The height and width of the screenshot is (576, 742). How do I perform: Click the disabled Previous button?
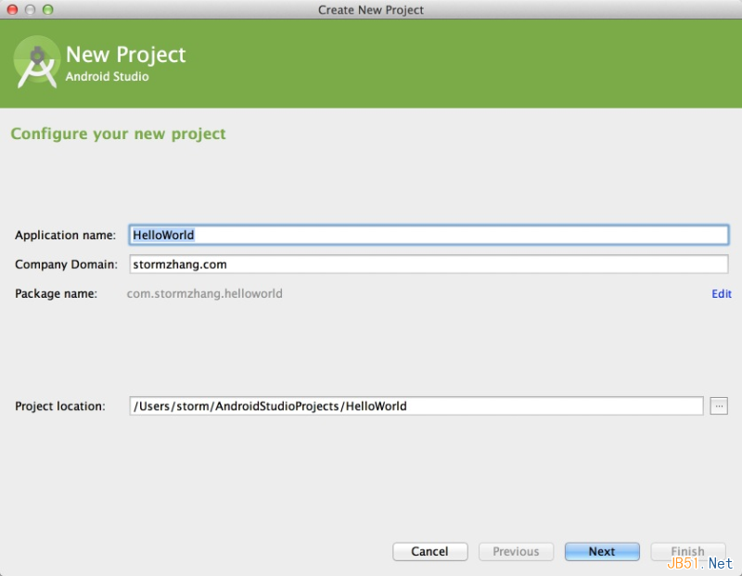coord(516,551)
